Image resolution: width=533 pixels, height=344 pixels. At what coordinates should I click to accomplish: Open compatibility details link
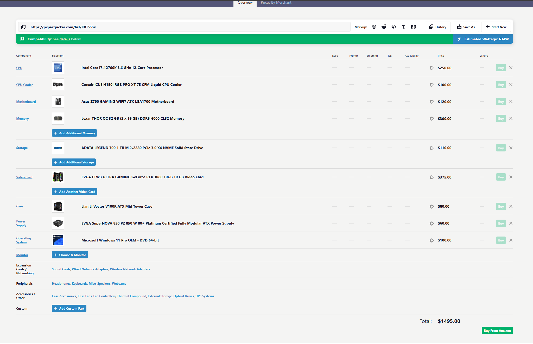click(65, 39)
